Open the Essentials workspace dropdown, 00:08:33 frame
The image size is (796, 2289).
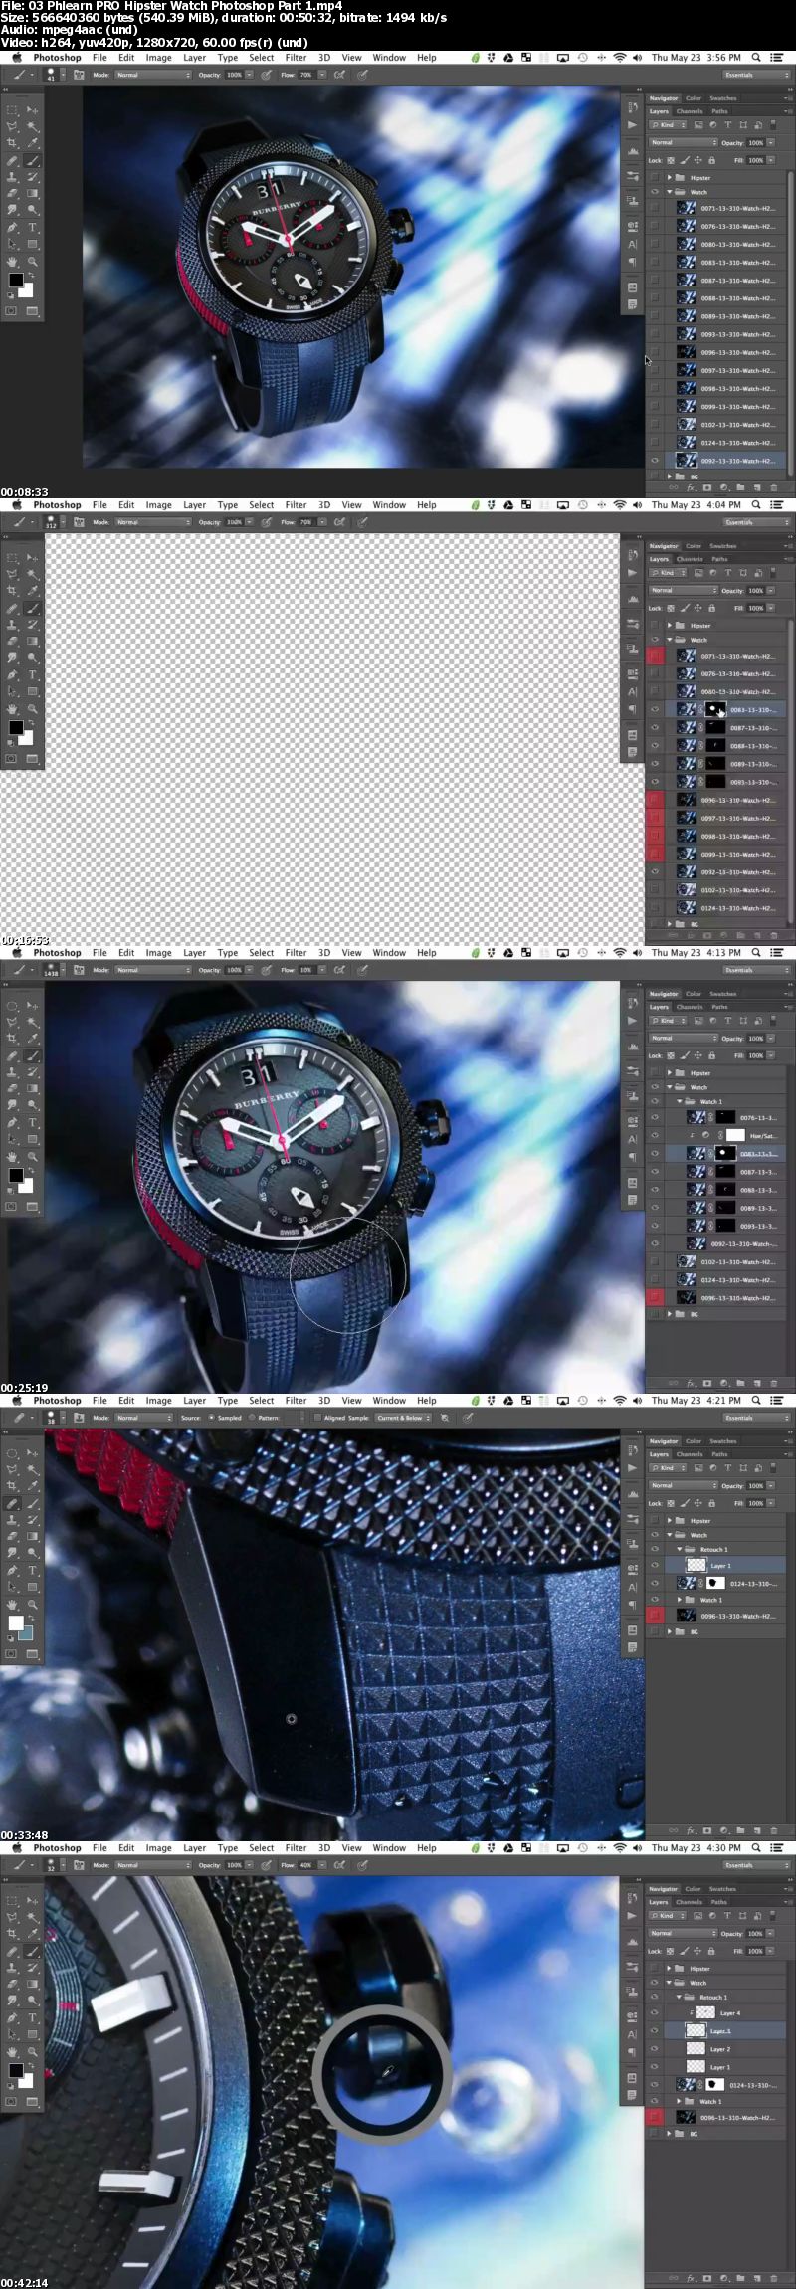pos(755,75)
